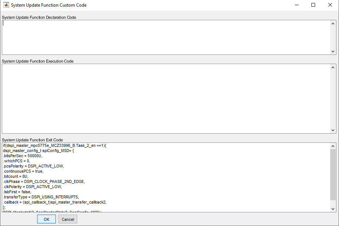Viewport: 339px width, 226px height.
Task: Click the line '.transferType = DSPI_USING_INTERRUPTS,'
Action: pyautogui.click(x=41, y=197)
